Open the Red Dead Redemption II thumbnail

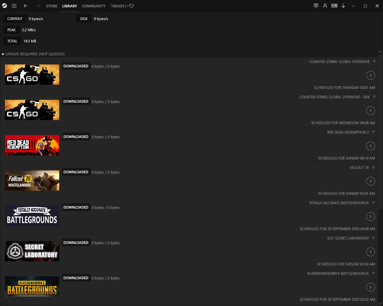tap(32, 145)
